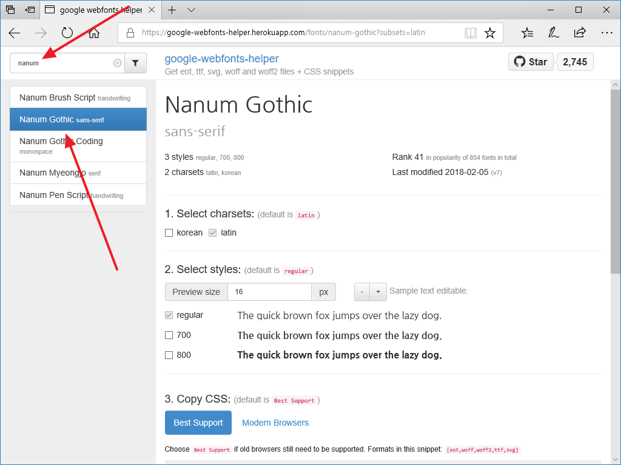Open the 2,745 stargazers count
Screen dimensions: 621x465
tap(575, 62)
